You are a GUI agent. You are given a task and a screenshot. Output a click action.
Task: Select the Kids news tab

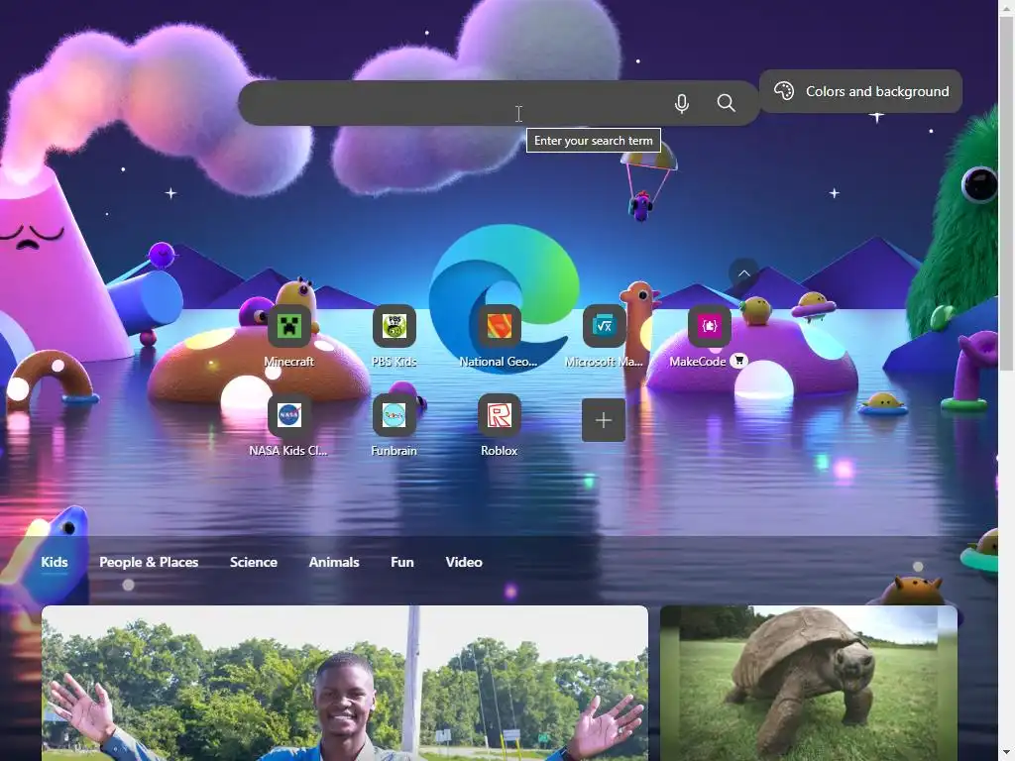click(55, 563)
